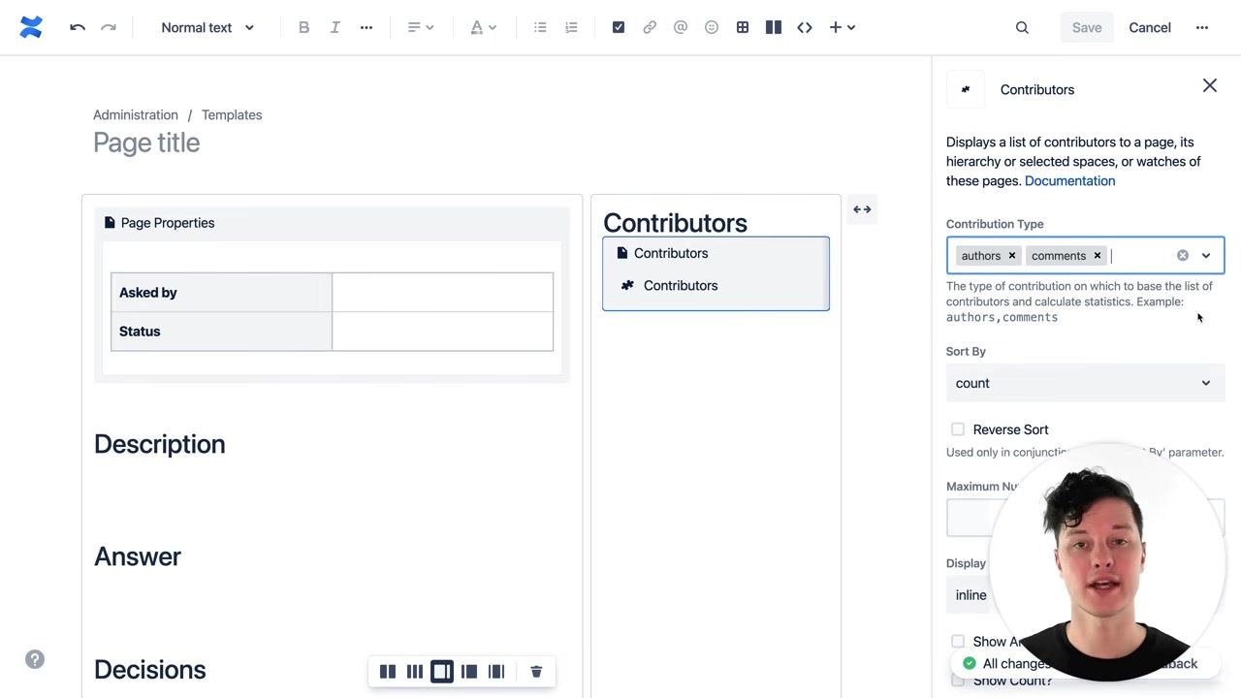The image size is (1241, 698).
Task: Delete the layout section
Action: coord(536,671)
